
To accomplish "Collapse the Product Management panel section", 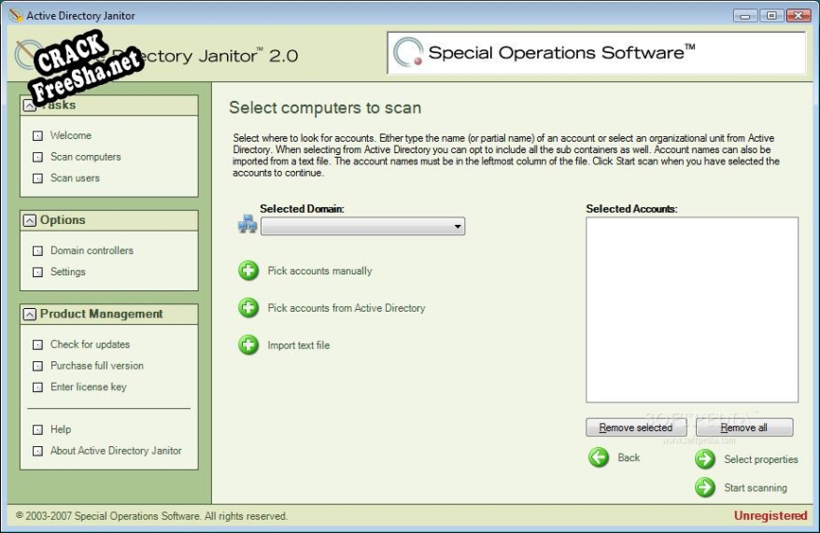I will tap(30, 315).
